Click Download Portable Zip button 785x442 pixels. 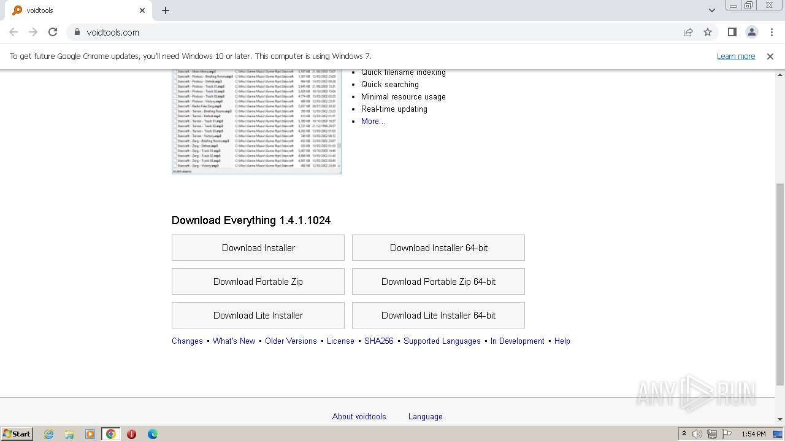258,281
